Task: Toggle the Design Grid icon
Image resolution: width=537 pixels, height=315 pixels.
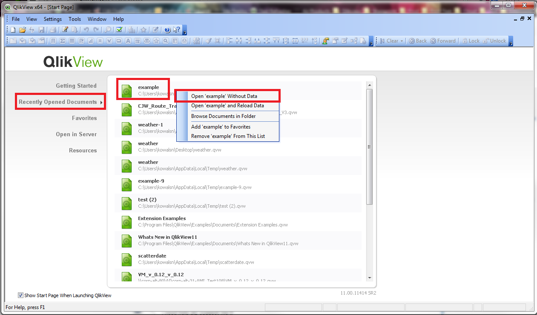Action: tap(218, 41)
